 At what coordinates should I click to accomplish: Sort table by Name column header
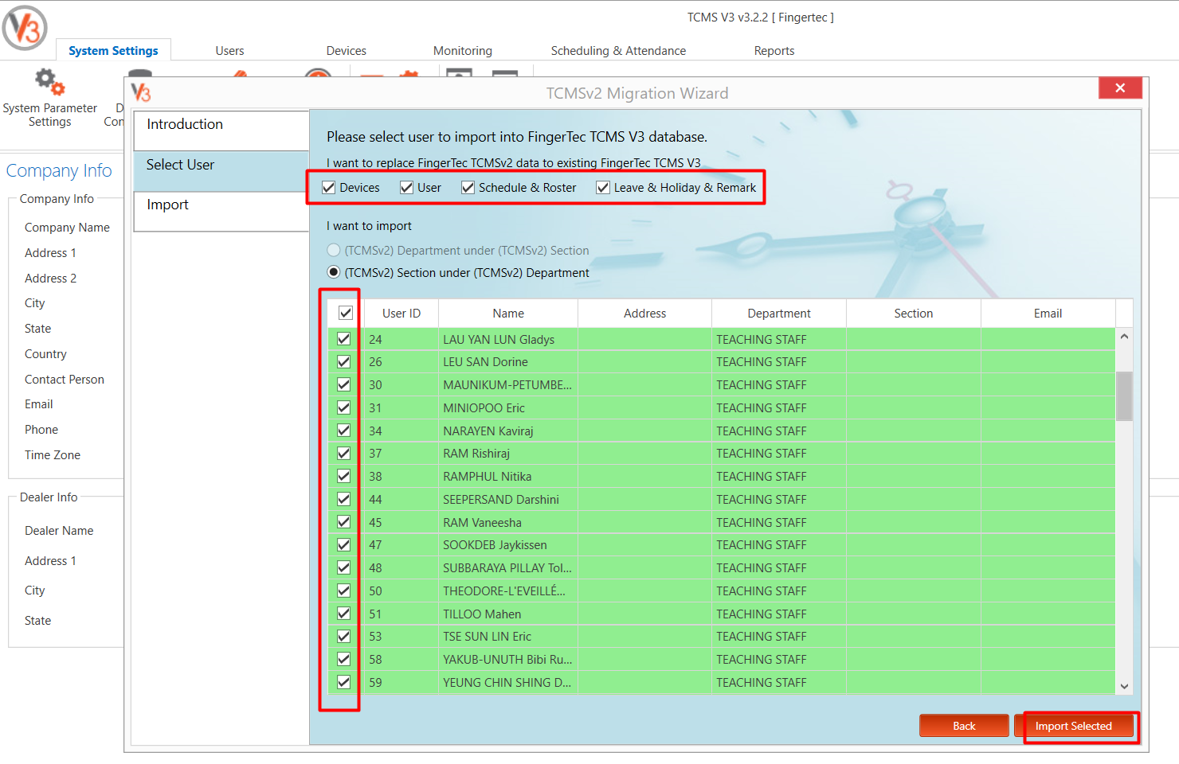coord(508,314)
